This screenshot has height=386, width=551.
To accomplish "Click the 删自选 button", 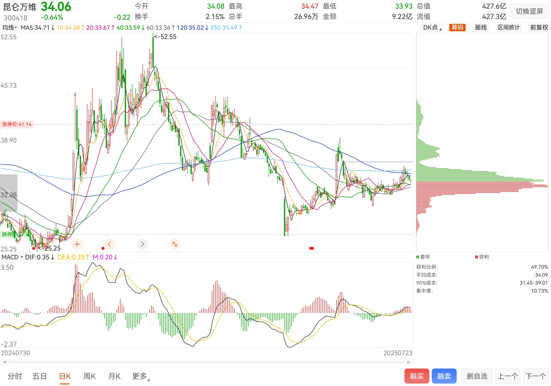I will 477,376.
